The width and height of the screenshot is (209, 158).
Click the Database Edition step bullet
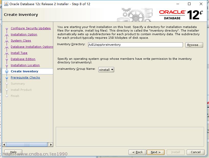(7, 59)
